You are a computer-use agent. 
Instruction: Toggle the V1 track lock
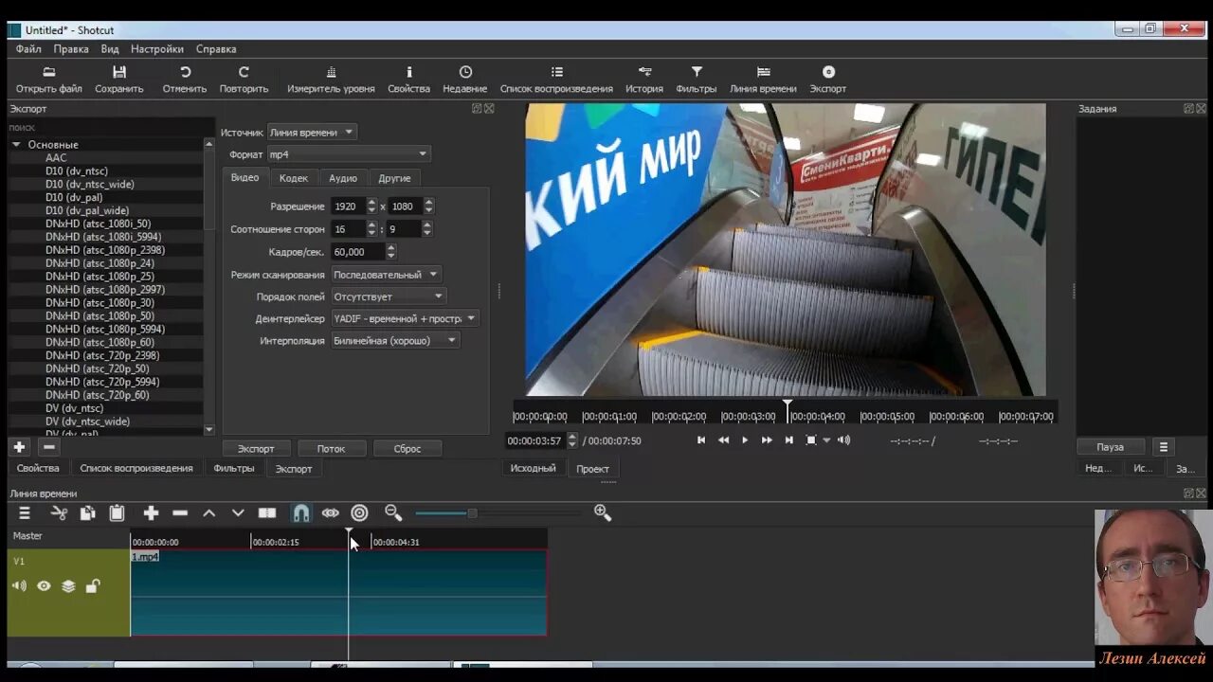pos(92,586)
